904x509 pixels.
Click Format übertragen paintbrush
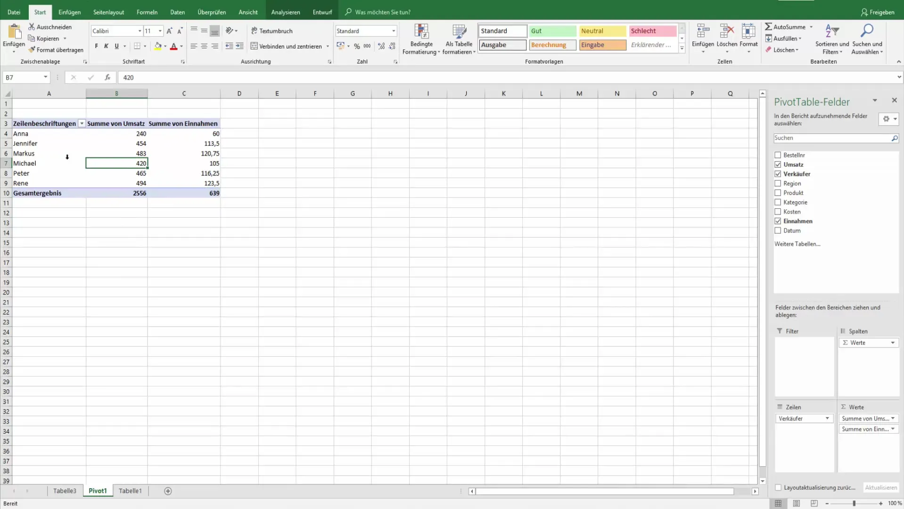tap(32, 49)
